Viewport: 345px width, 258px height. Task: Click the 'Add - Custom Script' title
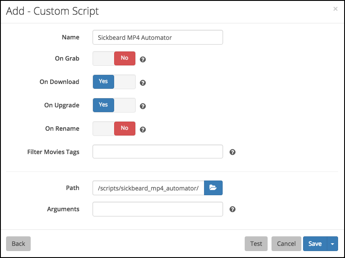coord(52,11)
